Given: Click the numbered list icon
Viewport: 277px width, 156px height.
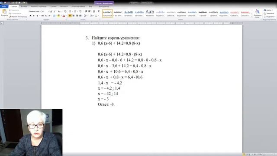Looking at the screenshot, I should (75, 11).
